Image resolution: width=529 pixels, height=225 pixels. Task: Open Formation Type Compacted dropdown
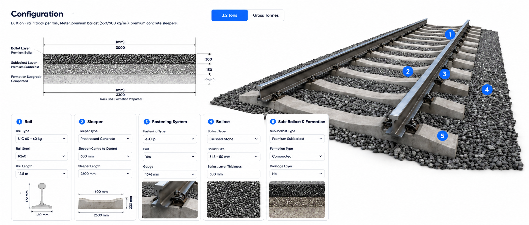(x=297, y=156)
